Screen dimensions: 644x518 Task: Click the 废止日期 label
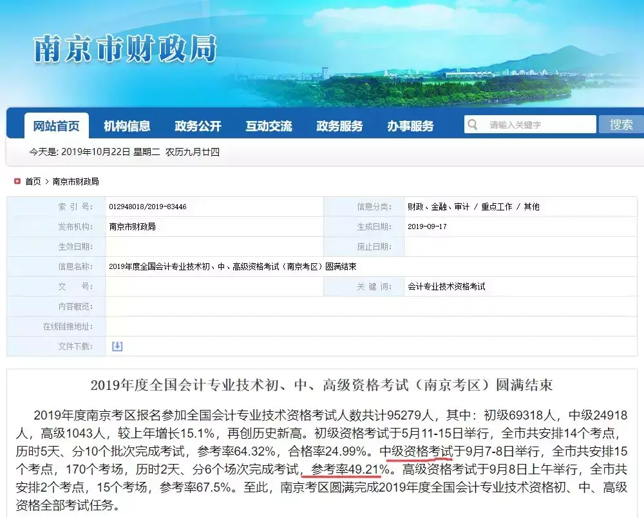point(374,246)
